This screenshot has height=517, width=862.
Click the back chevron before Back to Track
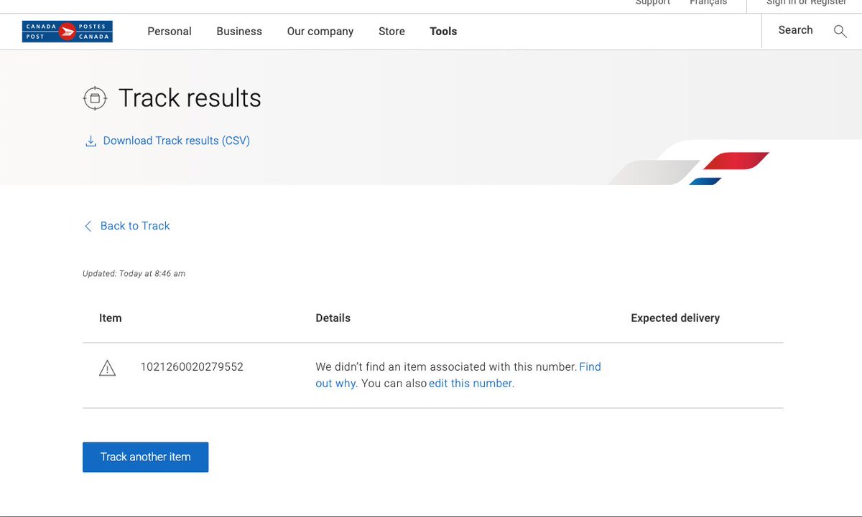88,227
